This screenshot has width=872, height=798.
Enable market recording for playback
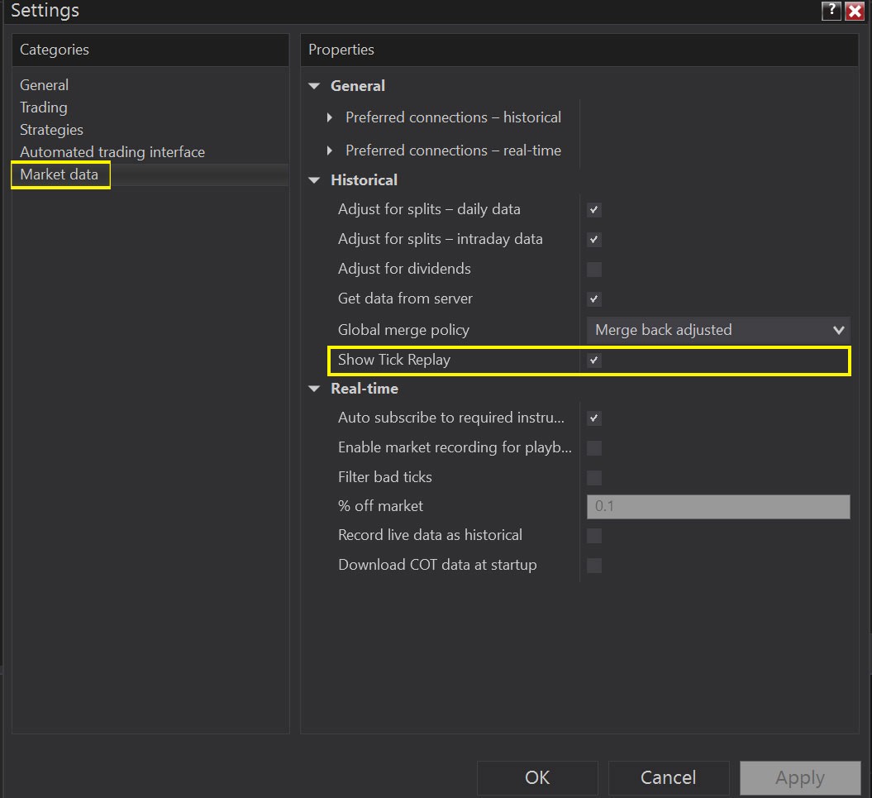click(x=593, y=447)
